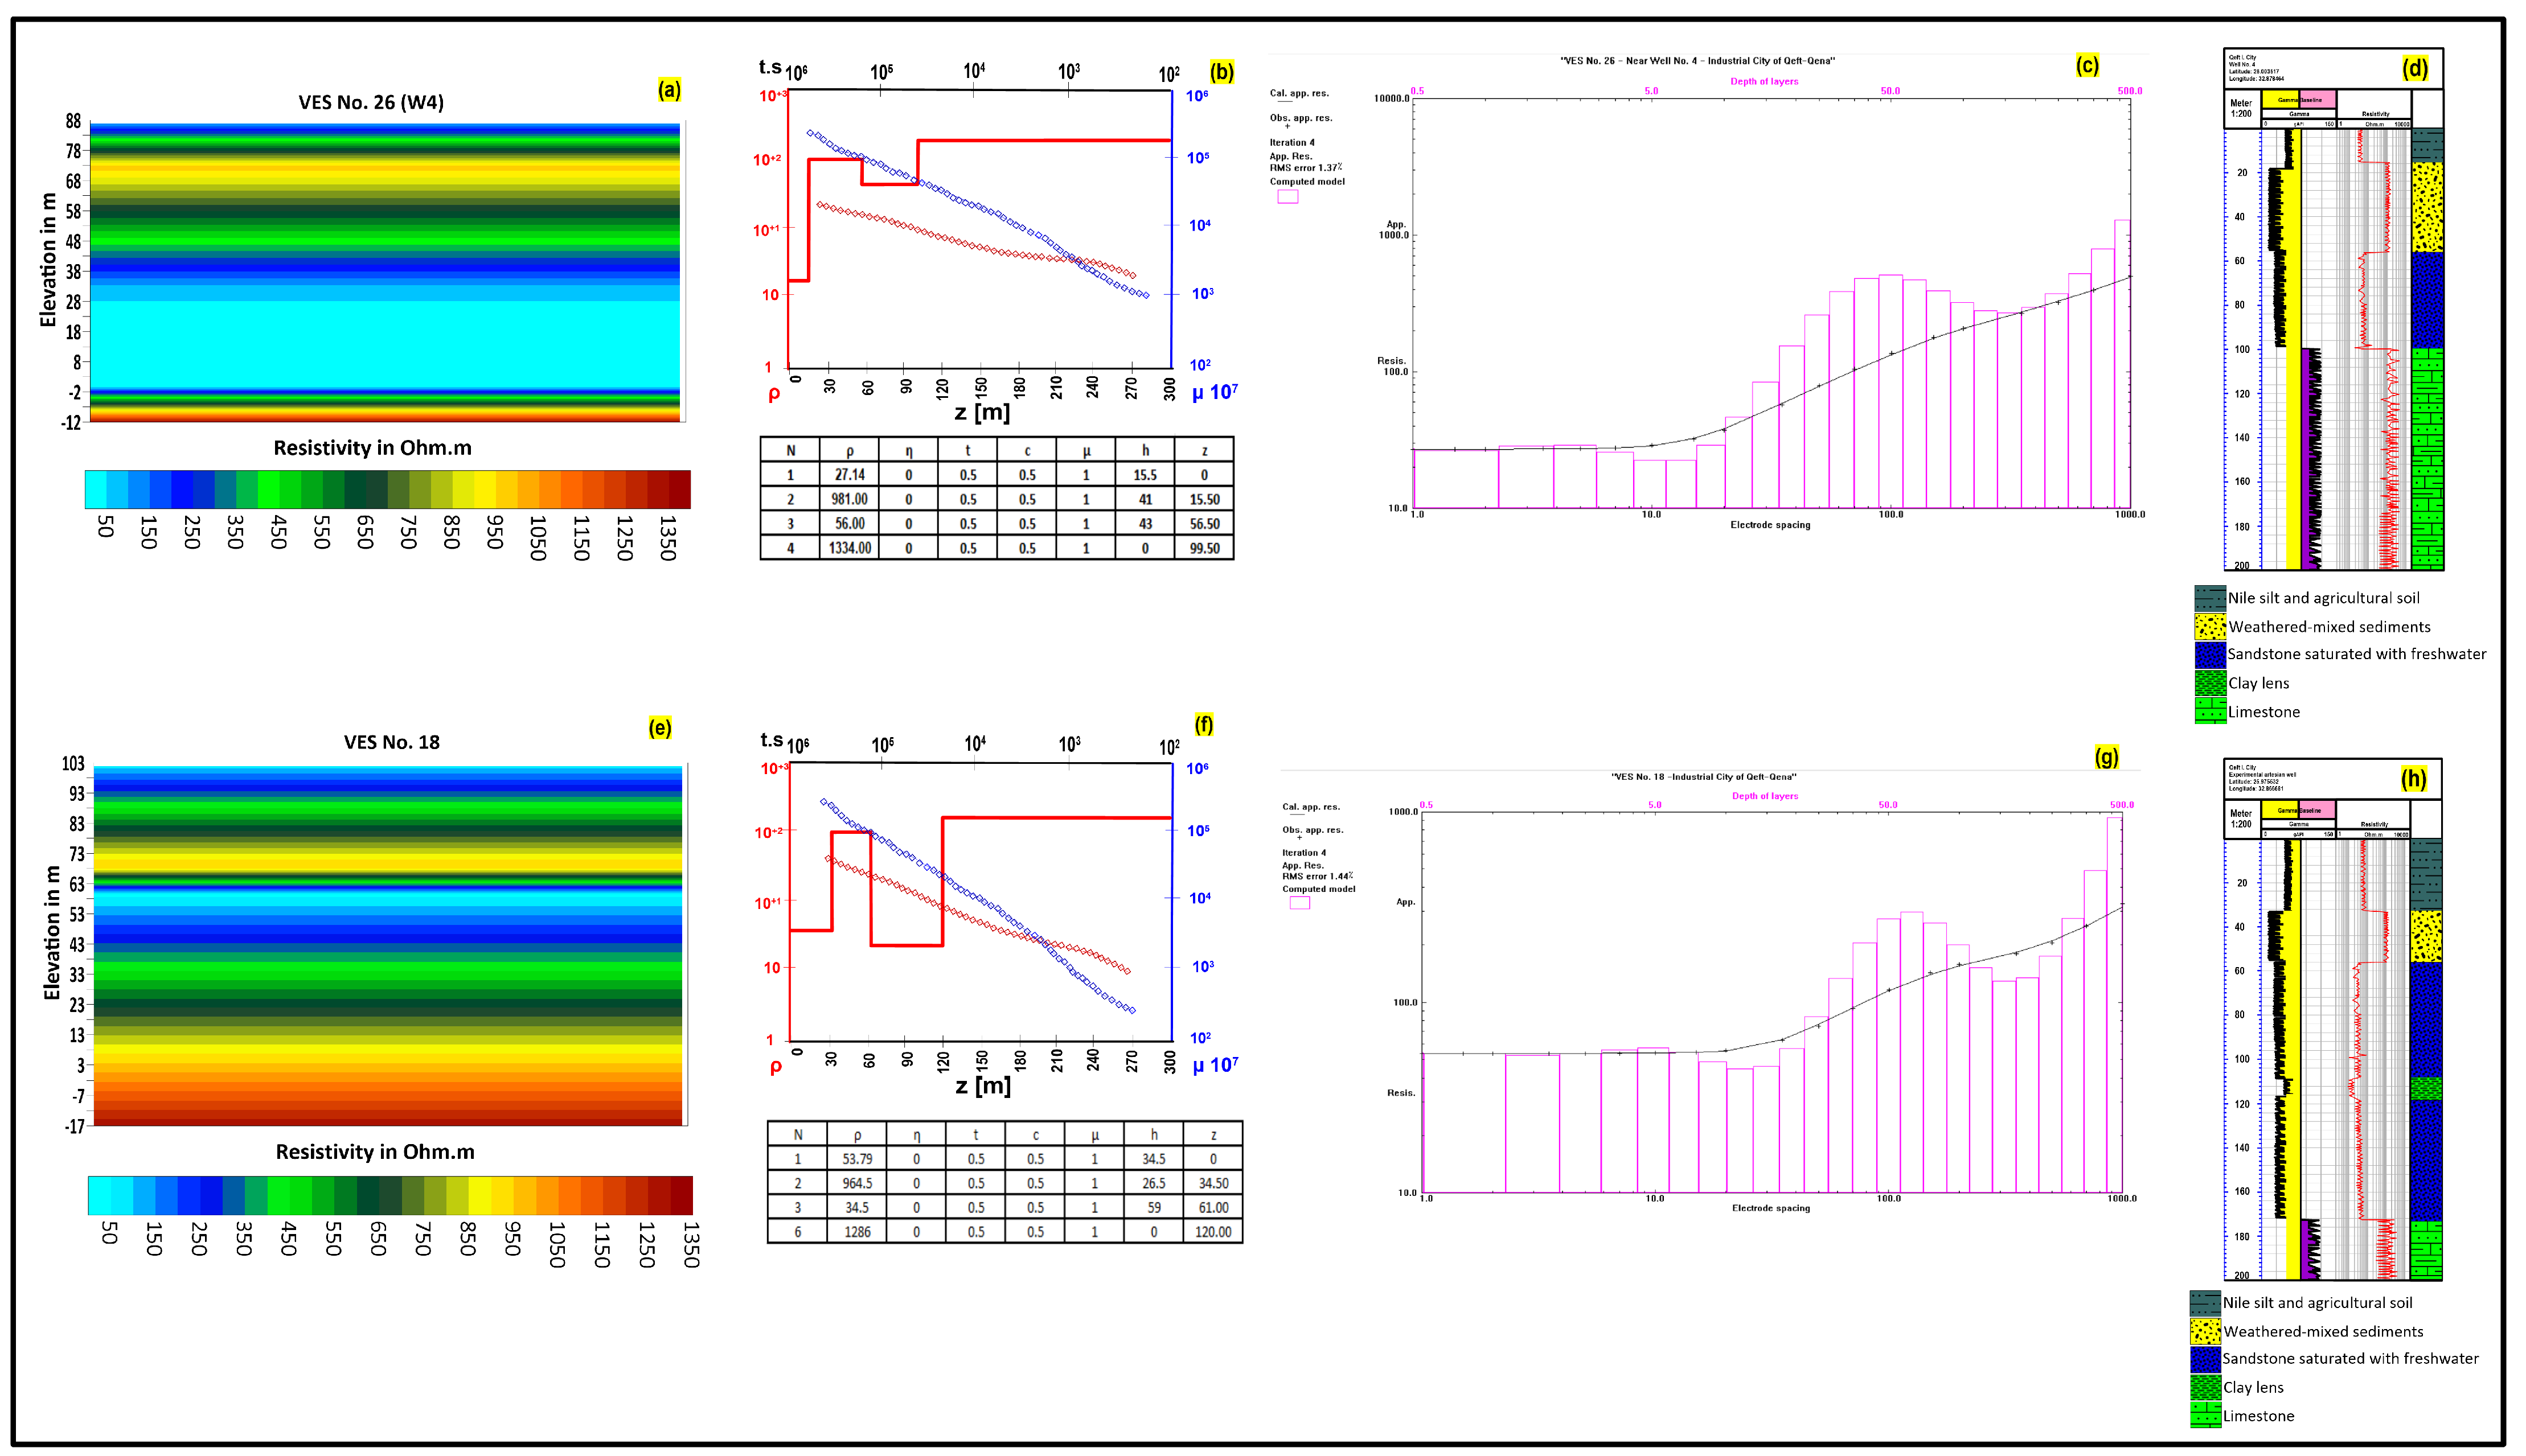
Task: Click the Computed model pink box in panel (g)
Action: 1299,902
